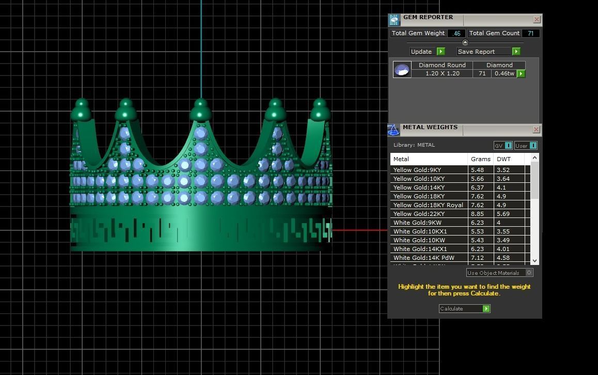Image resolution: width=598 pixels, height=375 pixels.
Task: Expand the collapse arrow under gem totals
Action: click(x=465, y=42)
